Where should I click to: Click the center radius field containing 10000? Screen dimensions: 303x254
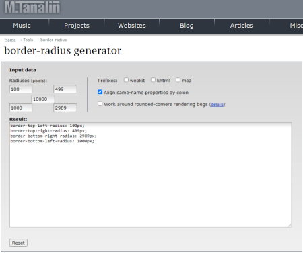pyautogui.click(x=43, y=99)
